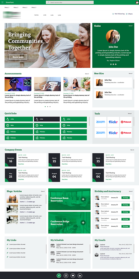139x279 pixels.
Task: Click the plus icon on Conference Room Reservation
Action: pyautogui.click(x=83, y=199)
